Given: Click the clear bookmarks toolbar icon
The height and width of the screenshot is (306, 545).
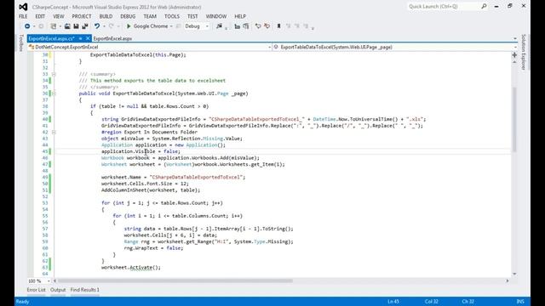Looking at the screenshot, I should 306,26.
